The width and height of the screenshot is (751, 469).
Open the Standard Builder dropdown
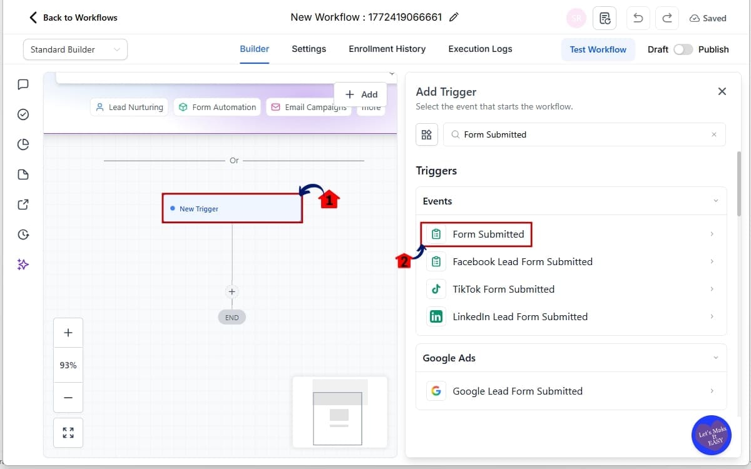(74, 49)
